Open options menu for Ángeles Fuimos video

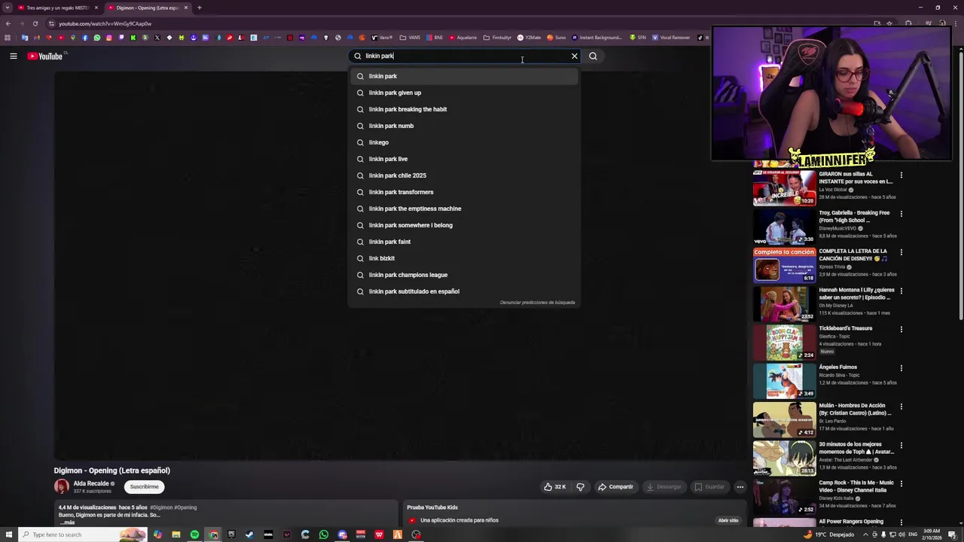pyautogui.click(x=901, y=368)
